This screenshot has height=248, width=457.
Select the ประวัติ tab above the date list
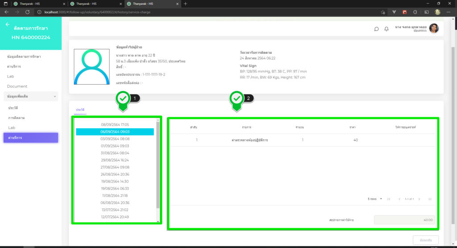(80, 109)
